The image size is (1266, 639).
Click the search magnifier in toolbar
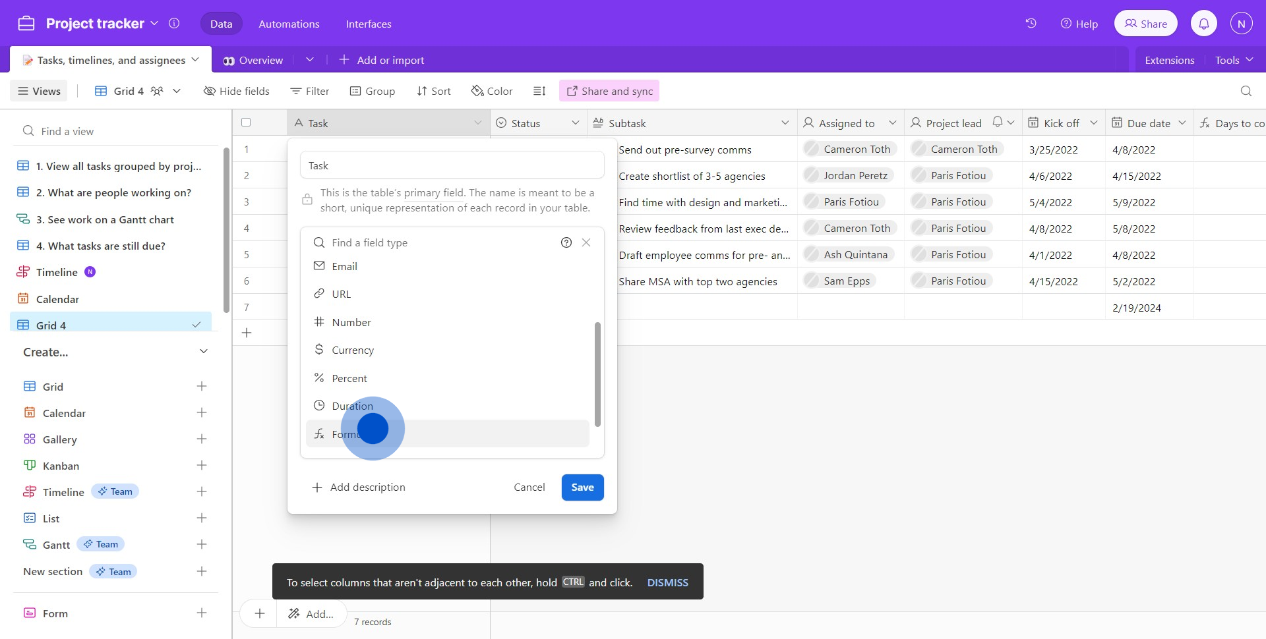[x=1246, y=91]
